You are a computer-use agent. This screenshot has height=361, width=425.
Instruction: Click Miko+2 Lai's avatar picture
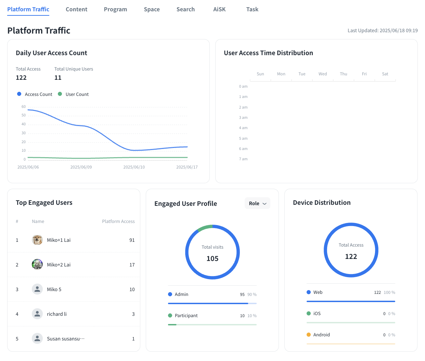pos(37,265)
